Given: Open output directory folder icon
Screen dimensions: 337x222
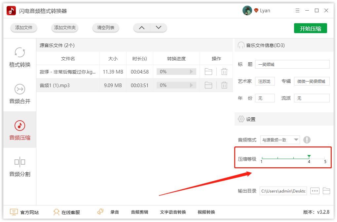Looking at the screenshot, I should click(x=326, y=191).
